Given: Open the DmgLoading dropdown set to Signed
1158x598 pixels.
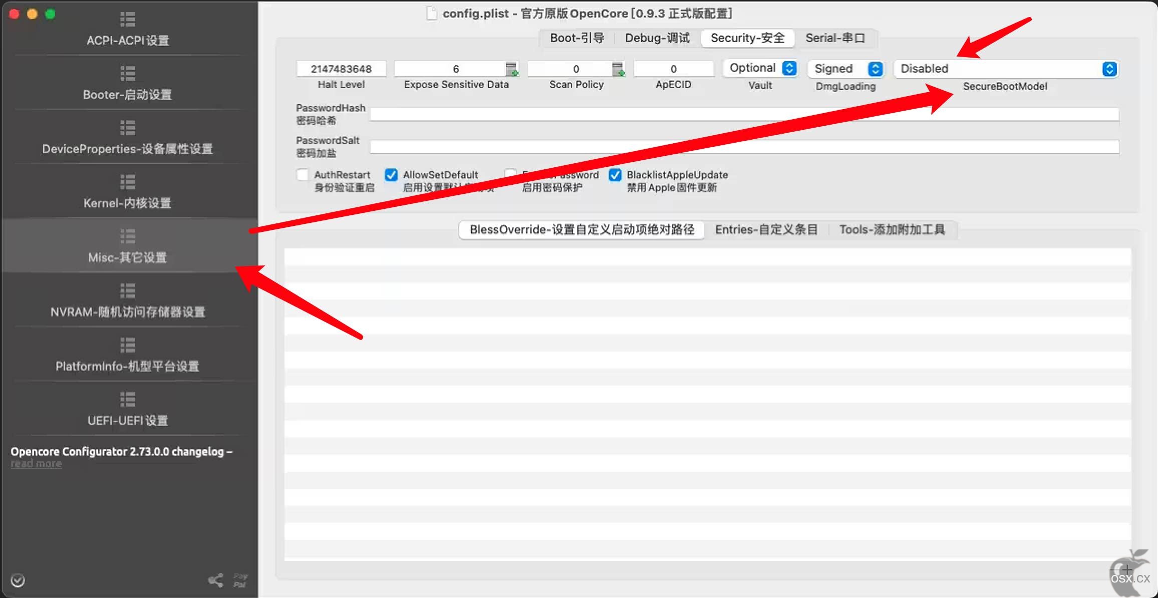Looking at the screenshot, I should (846, 69).
